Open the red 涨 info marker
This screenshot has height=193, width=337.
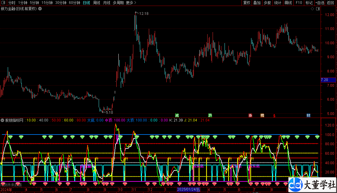[250, 116]
